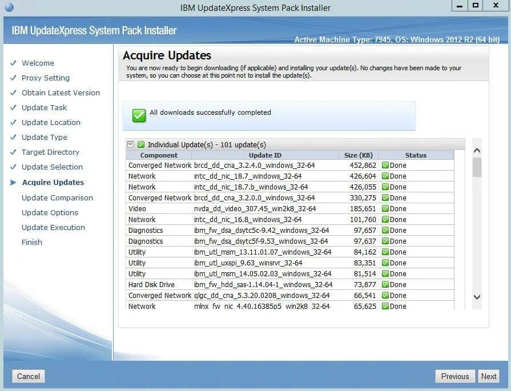This screenshot has height=391, width=511.
Task: Select the Update Execution step
Action: [54, 227]
